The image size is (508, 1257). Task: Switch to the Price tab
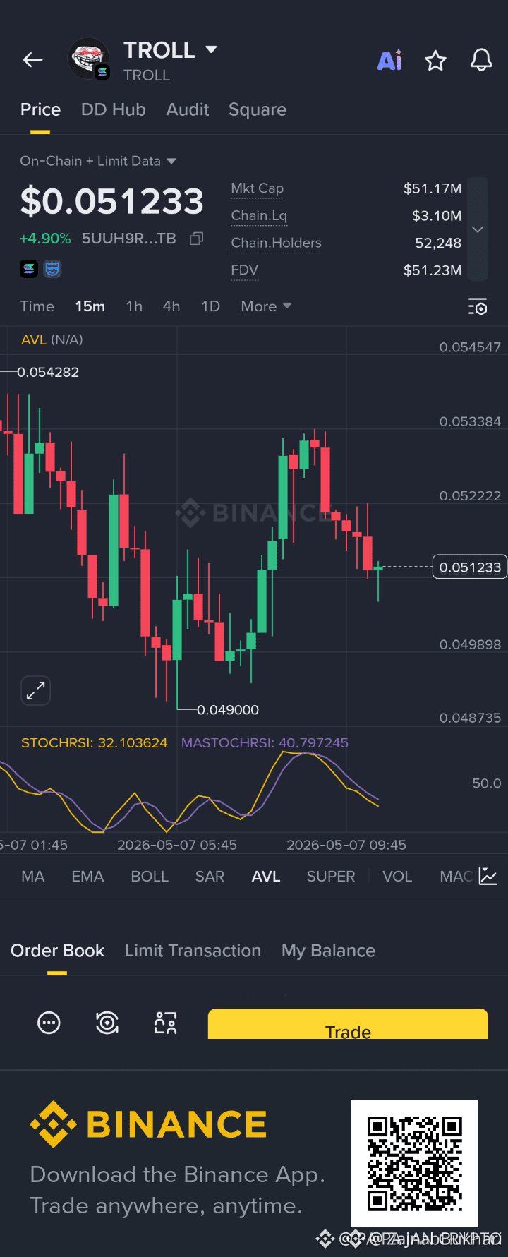click(x=40, y=109)
